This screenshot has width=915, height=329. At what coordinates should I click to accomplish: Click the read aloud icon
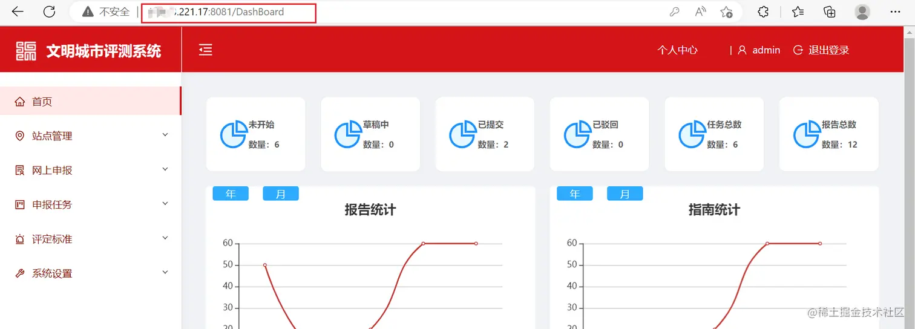click(700, 11)
